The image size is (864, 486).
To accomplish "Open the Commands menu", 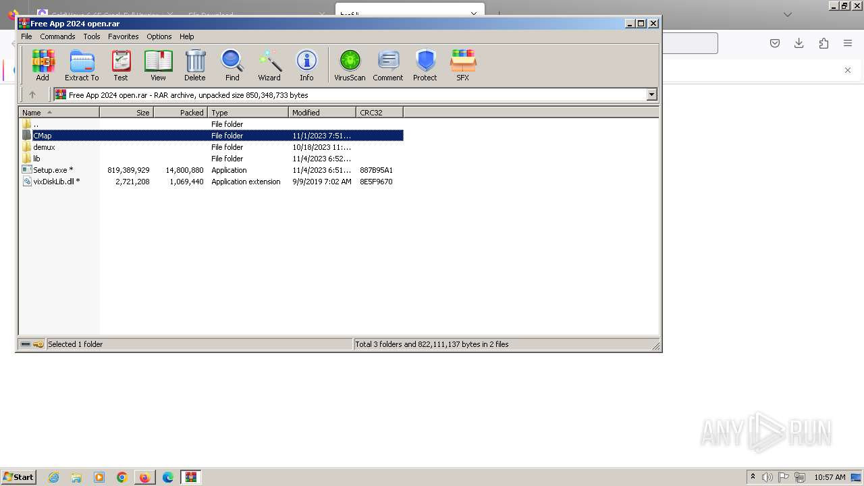I will click(x=57, y=36).
